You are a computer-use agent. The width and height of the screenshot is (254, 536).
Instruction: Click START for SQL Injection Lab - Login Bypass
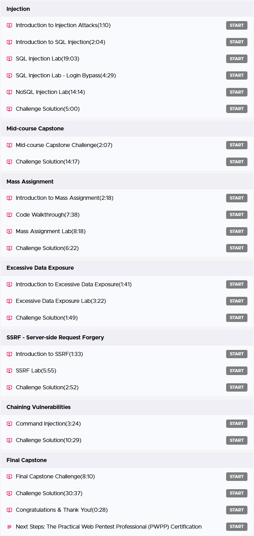point(237,75)
